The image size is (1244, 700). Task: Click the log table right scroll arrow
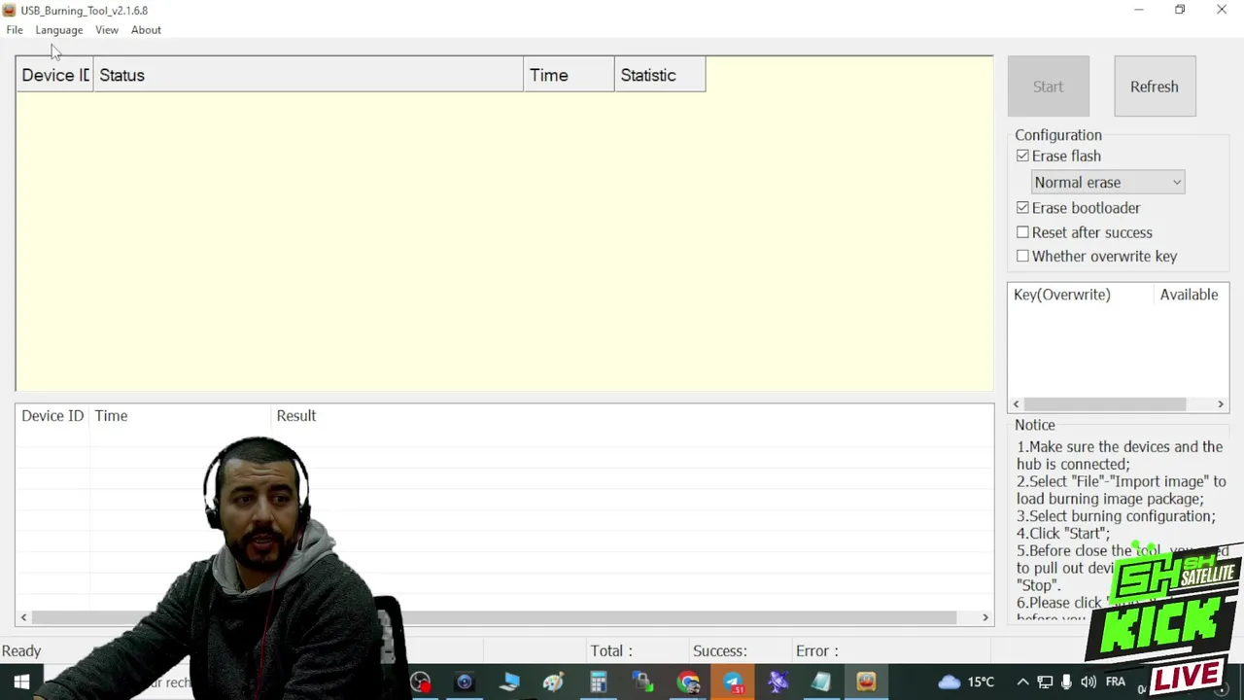coord(985,617)
